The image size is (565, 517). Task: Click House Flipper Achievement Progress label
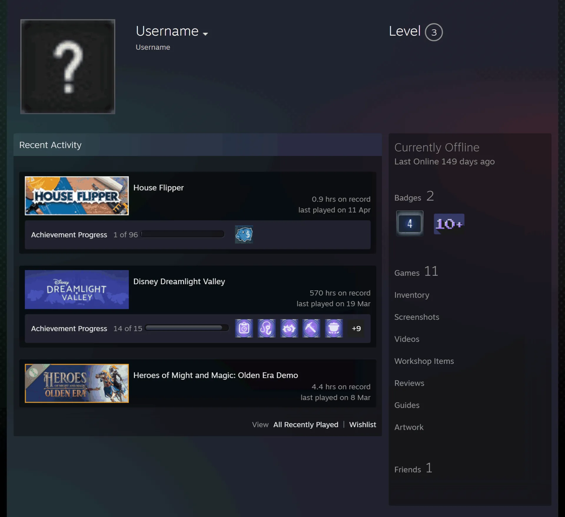[69, 235]
